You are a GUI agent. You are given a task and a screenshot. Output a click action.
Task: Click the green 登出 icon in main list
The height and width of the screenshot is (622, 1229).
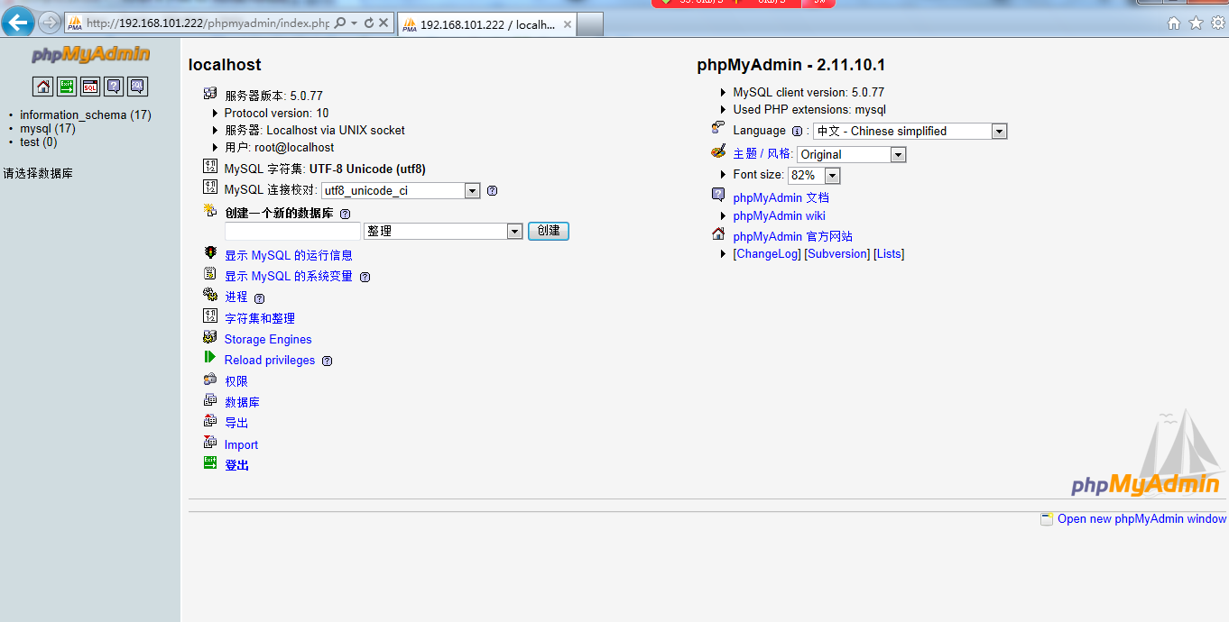[210, 463]
